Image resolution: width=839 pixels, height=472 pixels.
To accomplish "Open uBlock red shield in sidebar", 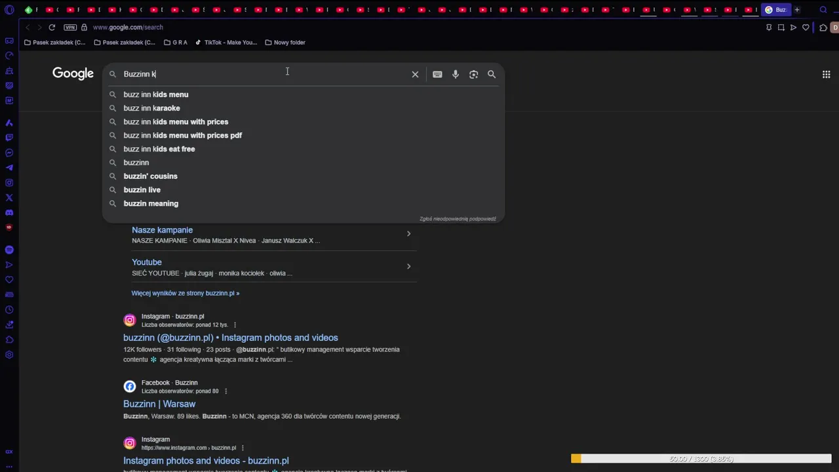I will (x=9, y=227).
